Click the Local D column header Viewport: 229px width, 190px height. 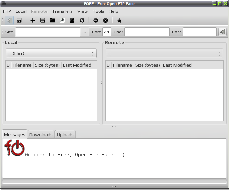pos(8,65)
